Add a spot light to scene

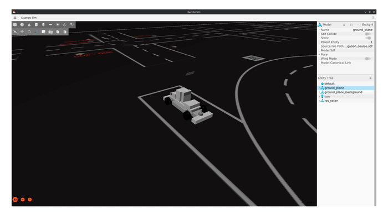tap(72, 25)
